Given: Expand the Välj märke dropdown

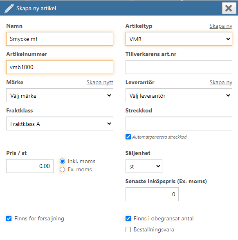Looking at the screenshot, I should 60,95.
